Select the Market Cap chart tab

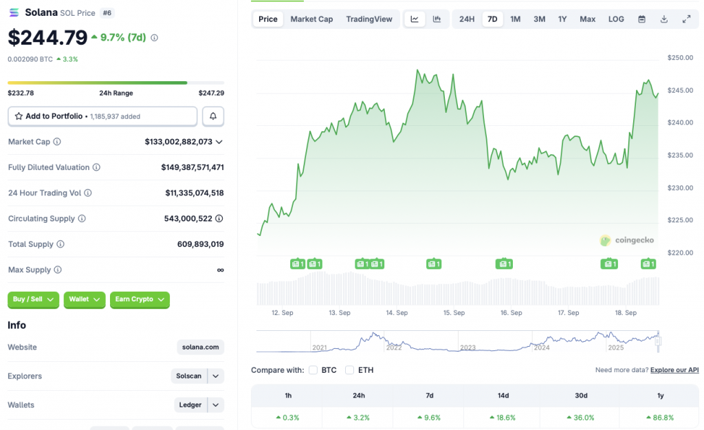(311, 19)
